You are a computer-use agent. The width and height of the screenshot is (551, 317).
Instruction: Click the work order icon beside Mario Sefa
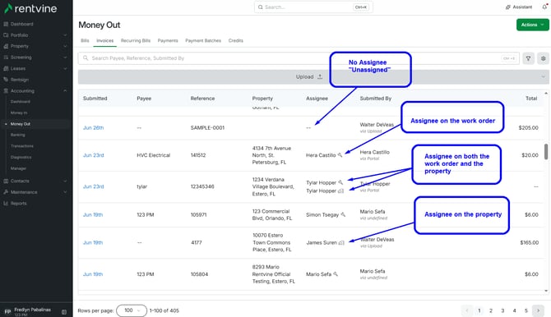[x=336, y=273]
